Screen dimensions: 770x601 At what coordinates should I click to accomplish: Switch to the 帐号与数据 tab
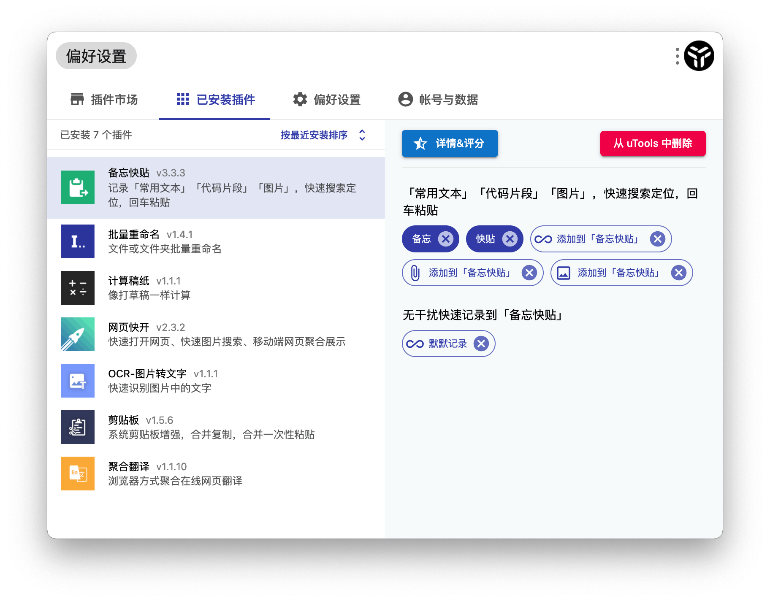pos(438,100)
